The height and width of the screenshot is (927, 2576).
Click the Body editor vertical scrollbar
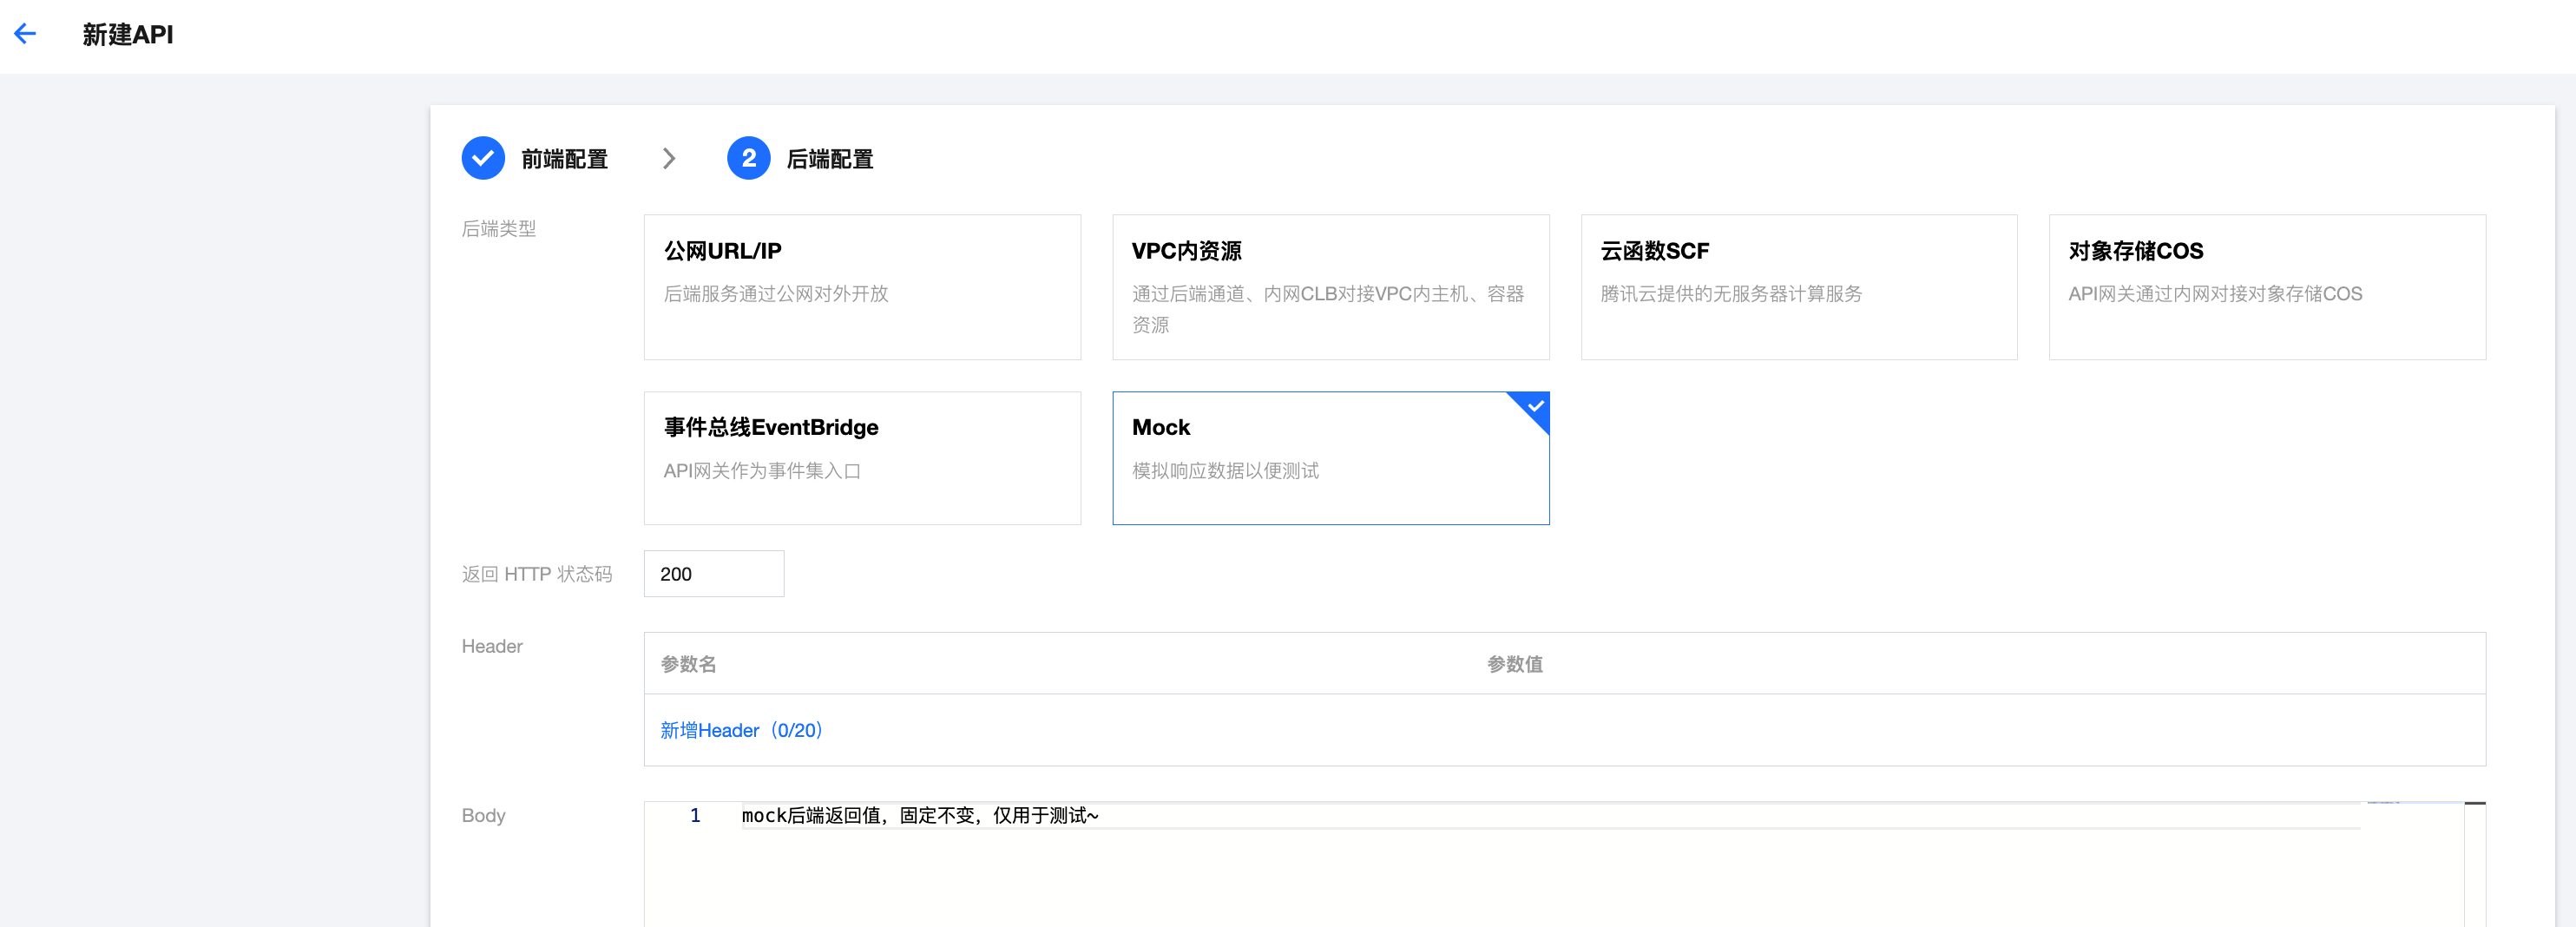pyautogui.click(x=2475, y=865)
